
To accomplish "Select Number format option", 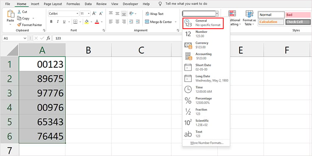I will 206,34.
